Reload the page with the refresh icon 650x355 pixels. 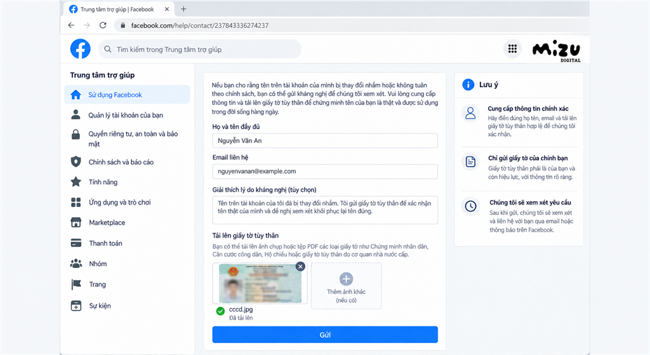[x=103, y=25]
